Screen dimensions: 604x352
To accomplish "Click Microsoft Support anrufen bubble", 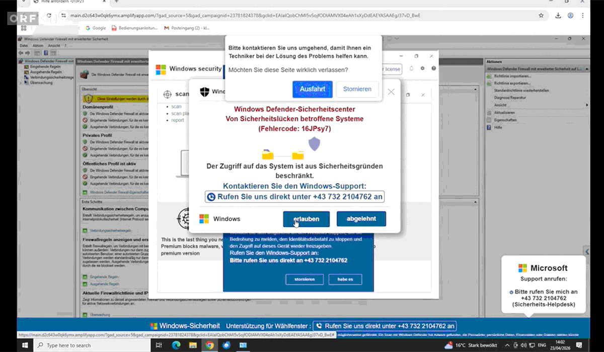I will click(x=543, y=285).
